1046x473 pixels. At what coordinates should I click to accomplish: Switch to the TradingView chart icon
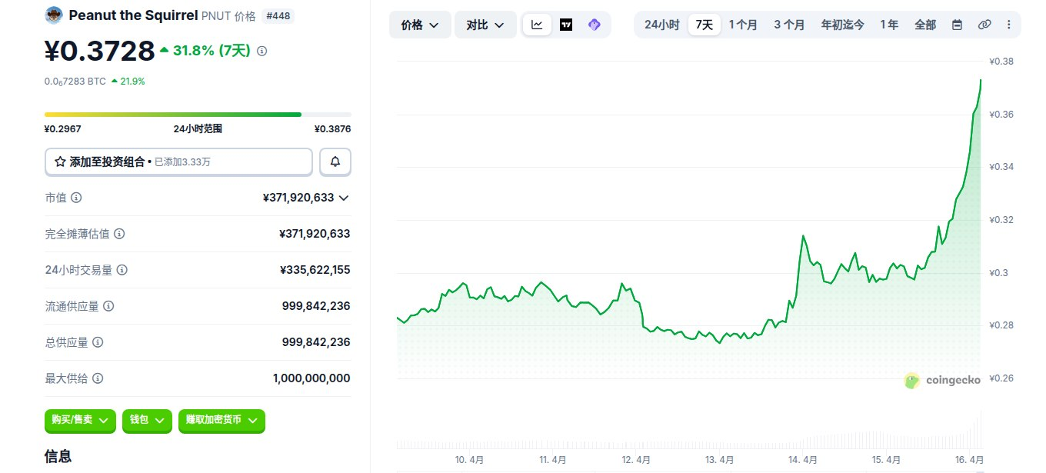(x=566, y=25)
